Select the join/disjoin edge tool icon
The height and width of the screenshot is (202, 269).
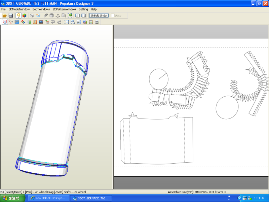(10, 22)
